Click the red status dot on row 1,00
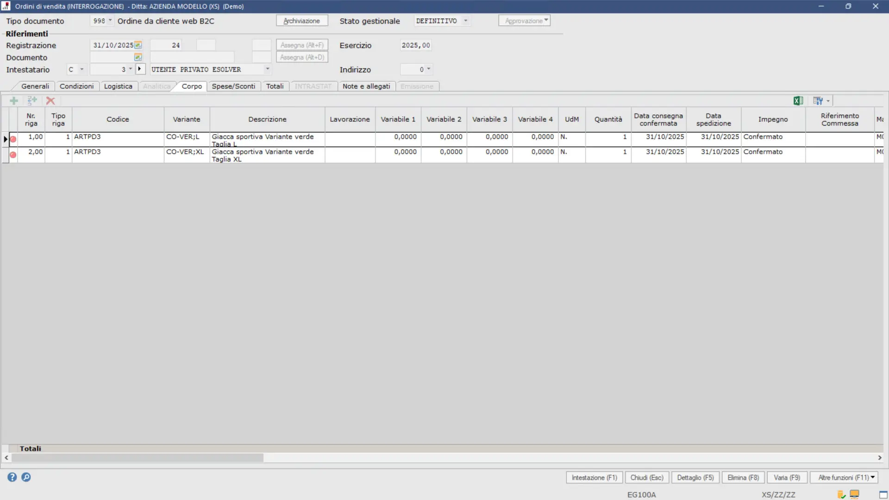This screenshot has width=889, height=500. pos(13,139)
